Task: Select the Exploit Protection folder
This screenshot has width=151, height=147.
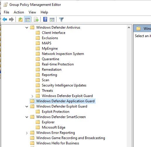Action: pos(56,112)
